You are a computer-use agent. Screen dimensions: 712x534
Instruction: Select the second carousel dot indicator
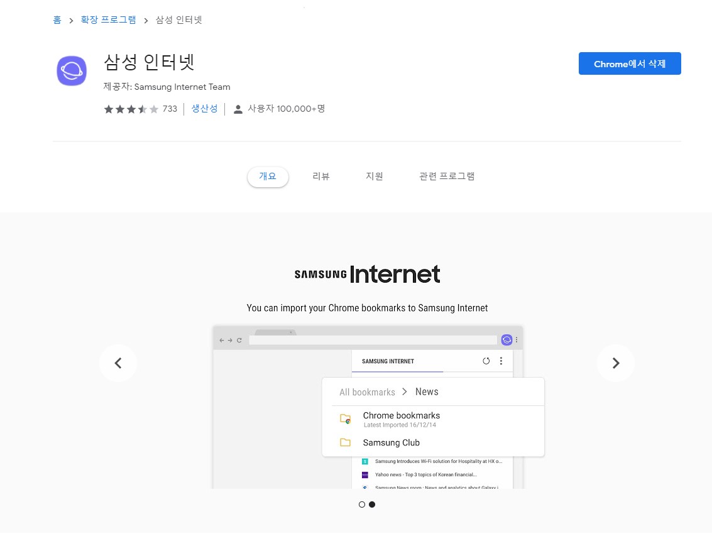372,504
